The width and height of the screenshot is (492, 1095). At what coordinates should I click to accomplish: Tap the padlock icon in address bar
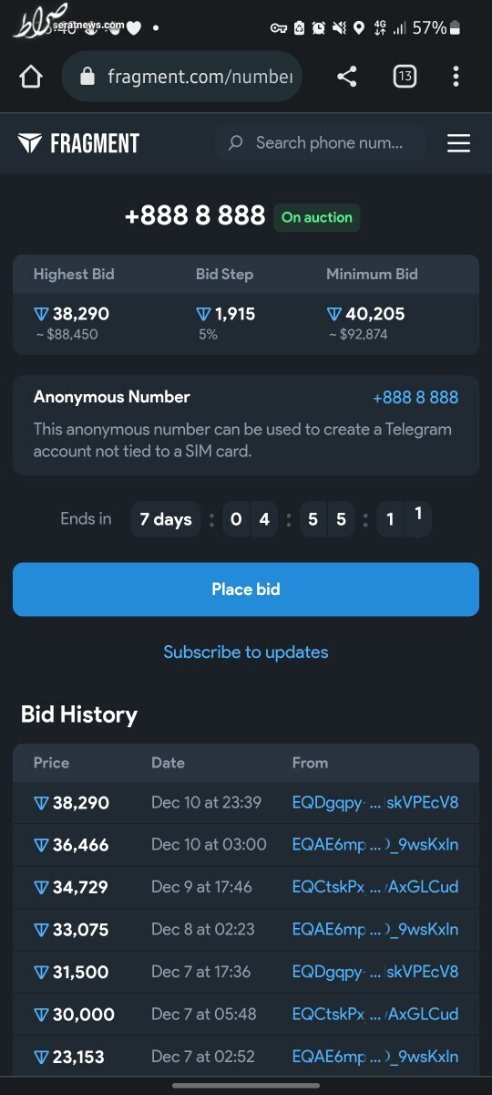coord(87,77)
